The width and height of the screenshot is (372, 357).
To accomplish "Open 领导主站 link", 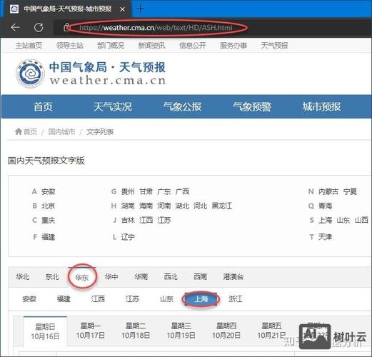I will tap(70, 46).
